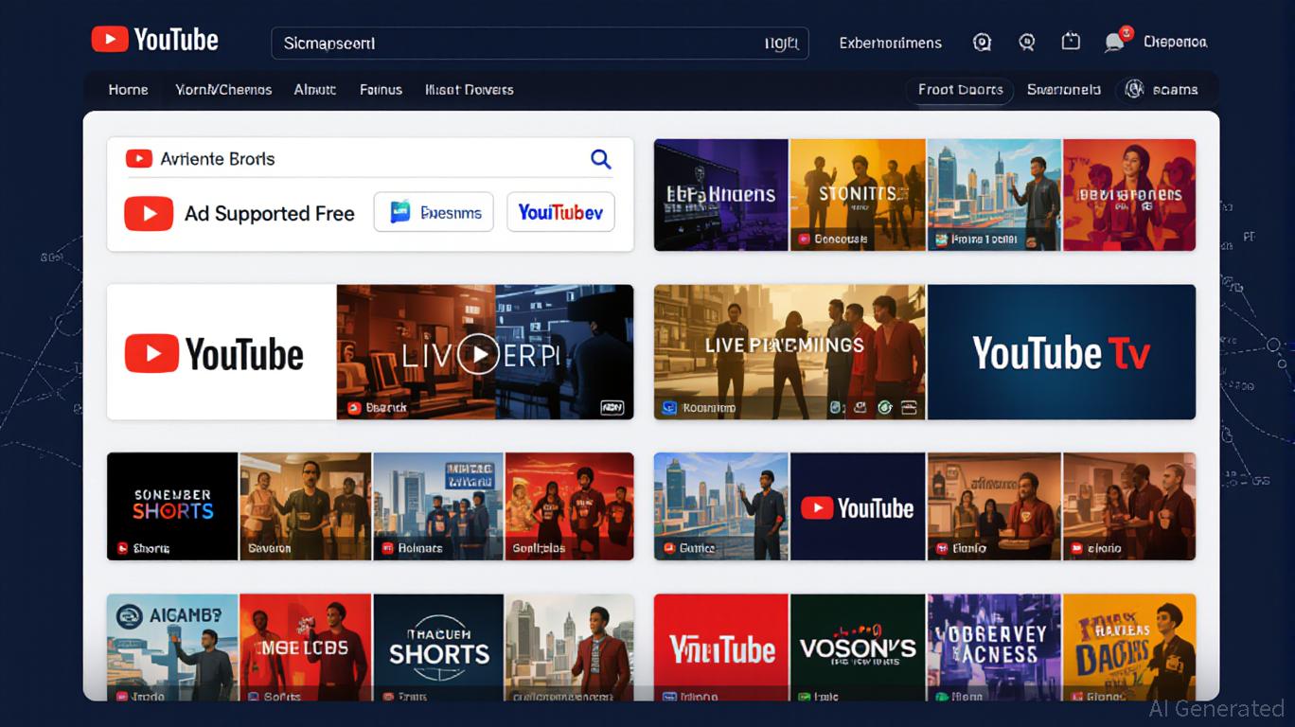Click the red icon beside Rolmars label
Screen dimensions: 1295x727
[x=387, y=548]
